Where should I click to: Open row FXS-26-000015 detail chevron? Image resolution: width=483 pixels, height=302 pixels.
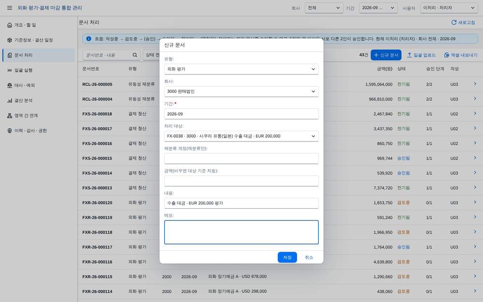click(475, 158)
